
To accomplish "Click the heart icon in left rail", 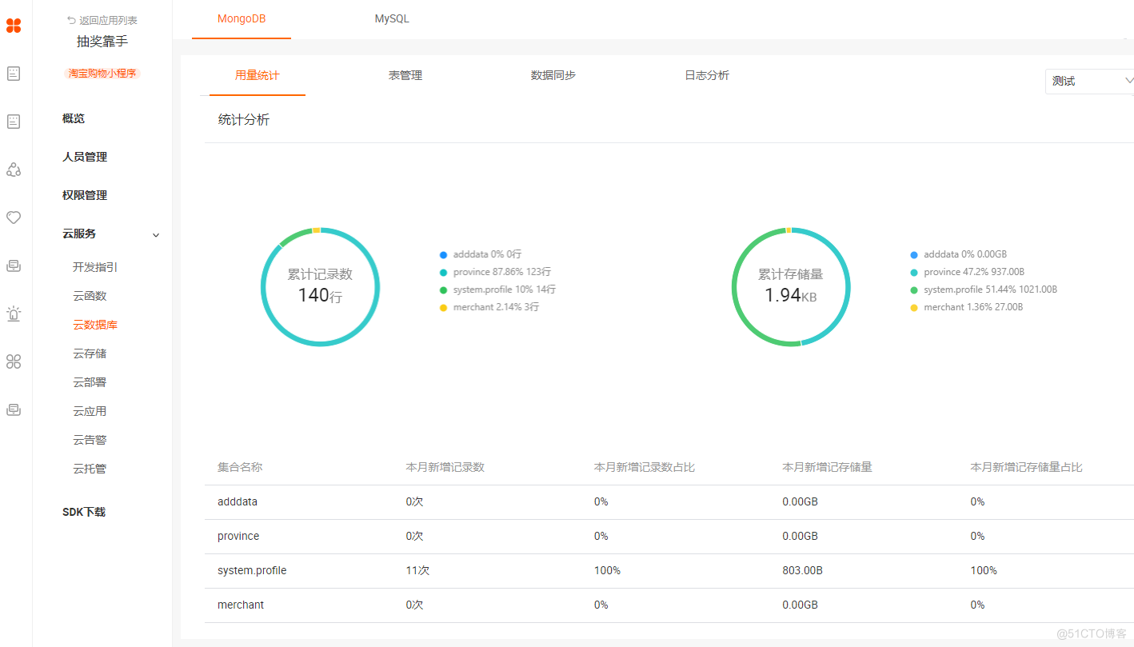I will pos(14,218).
